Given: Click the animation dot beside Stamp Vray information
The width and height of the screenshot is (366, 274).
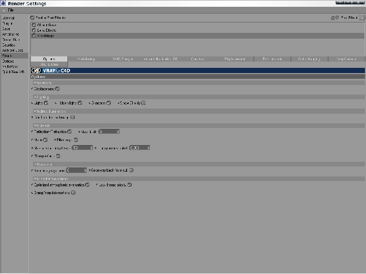Looking at the screenshot, I should (x=32, y=193).
